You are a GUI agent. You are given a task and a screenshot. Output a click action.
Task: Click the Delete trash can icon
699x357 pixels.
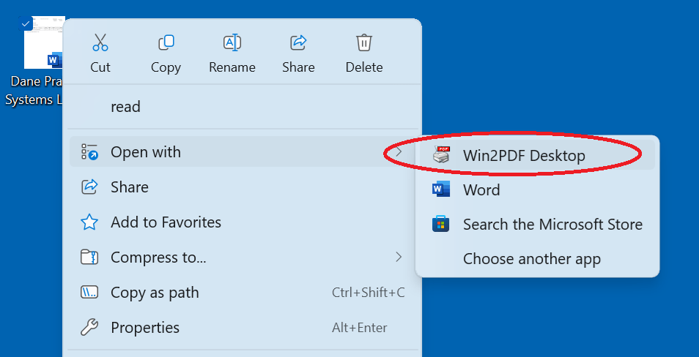pyautogui.click(x=364, y=43)
